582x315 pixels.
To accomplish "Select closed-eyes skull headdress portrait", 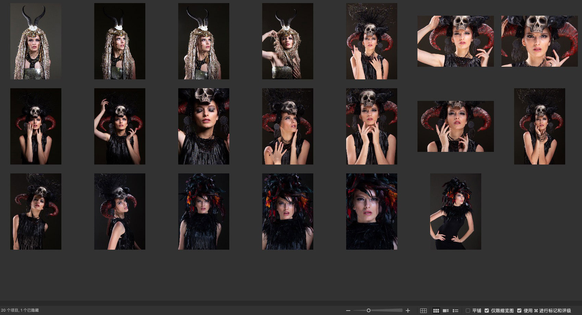I will (x=204, y=126).
